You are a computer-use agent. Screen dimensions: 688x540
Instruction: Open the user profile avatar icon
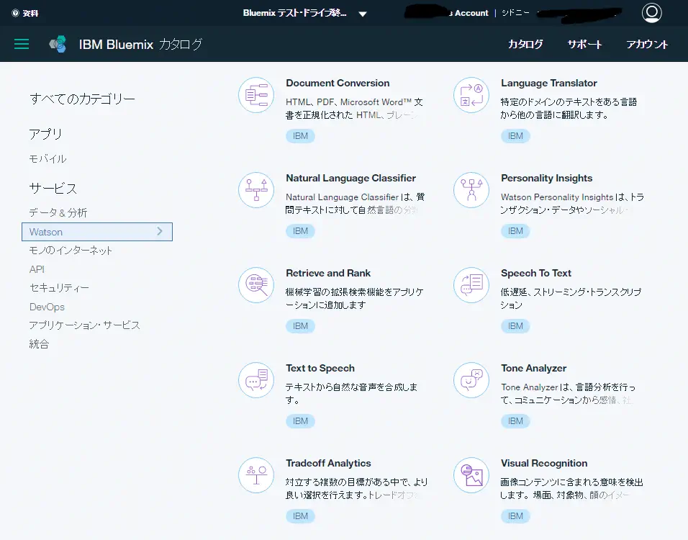[x=651, y=13]
